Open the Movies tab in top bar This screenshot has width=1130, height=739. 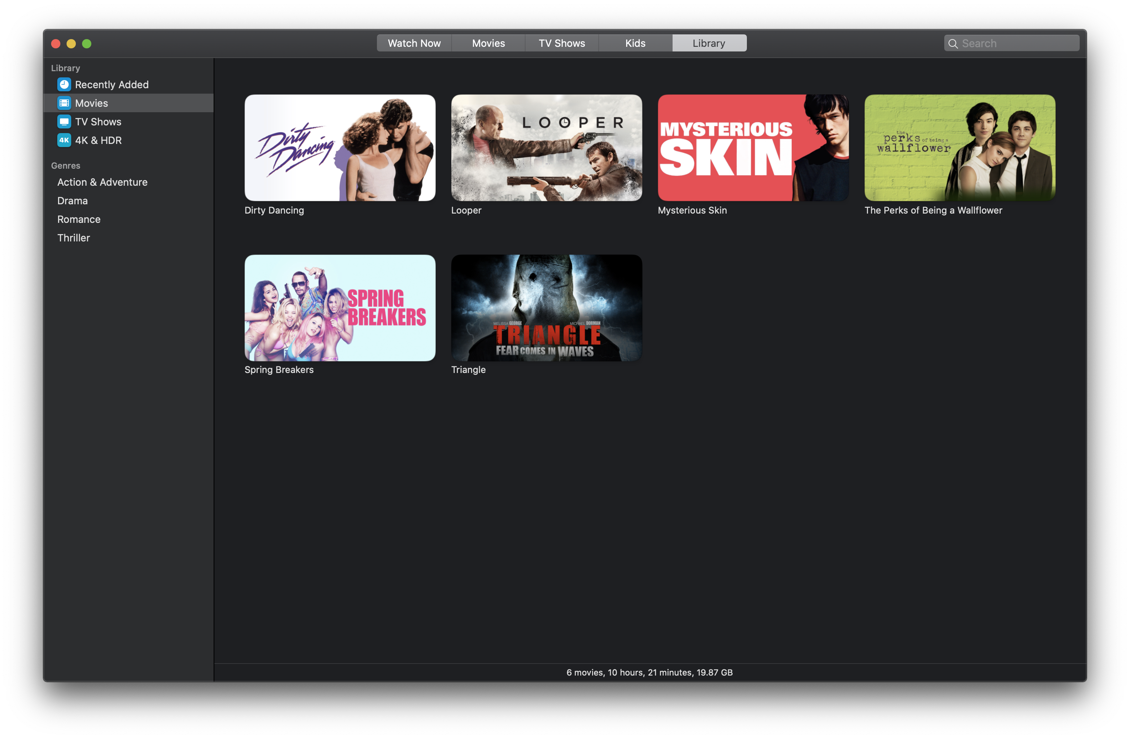(x=488, y=43)
